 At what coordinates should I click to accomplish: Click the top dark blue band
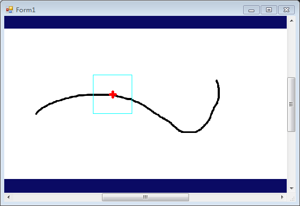click(x=145, y=22)
